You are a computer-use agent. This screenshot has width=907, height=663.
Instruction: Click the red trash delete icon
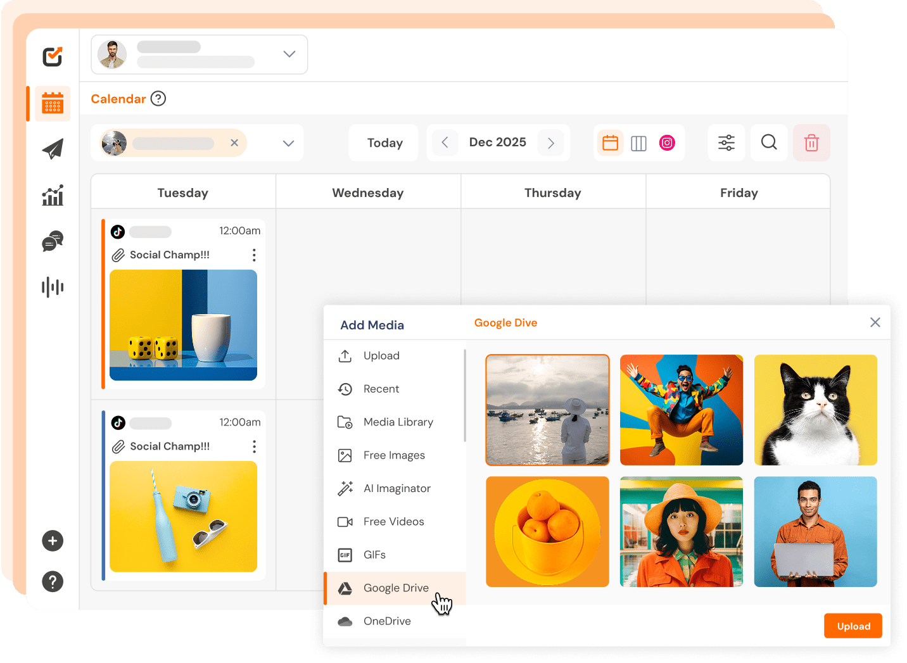811,143
